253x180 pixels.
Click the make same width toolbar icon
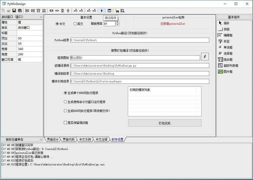(51, 11)
